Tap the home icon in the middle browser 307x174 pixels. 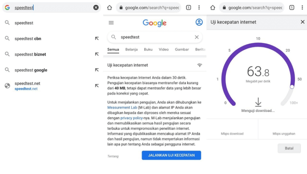coord(109,8)
